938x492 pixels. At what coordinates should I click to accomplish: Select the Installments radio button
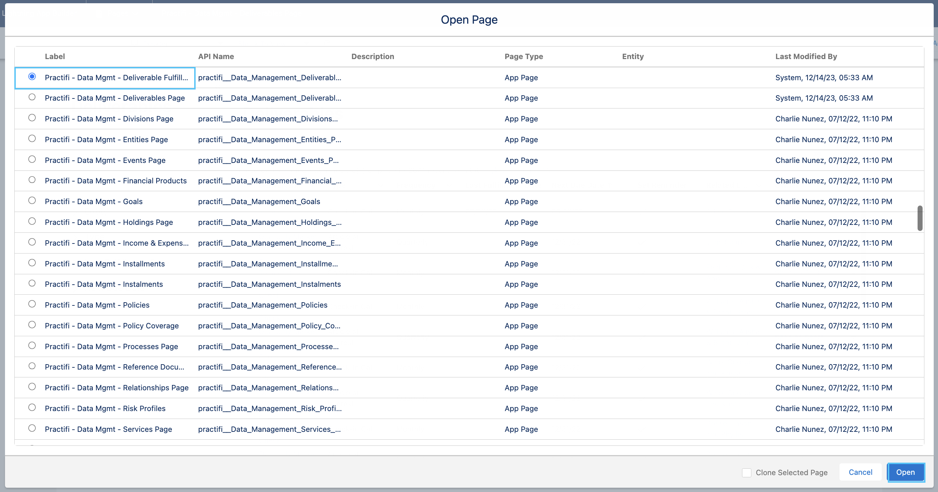coord(32,263)
